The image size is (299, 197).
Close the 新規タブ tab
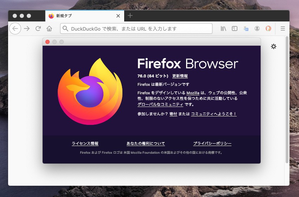coord(118,16)
